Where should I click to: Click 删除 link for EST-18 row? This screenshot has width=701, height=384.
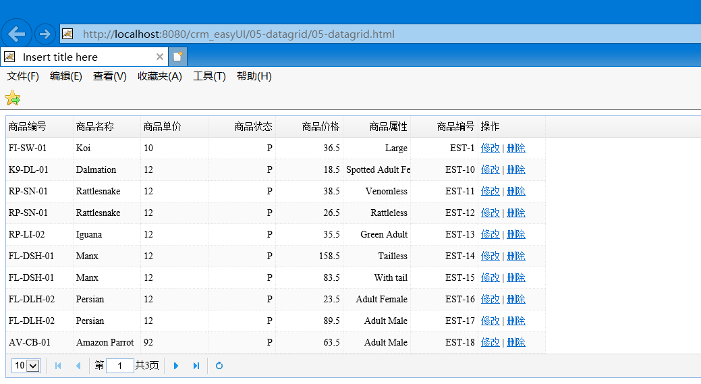516,342
